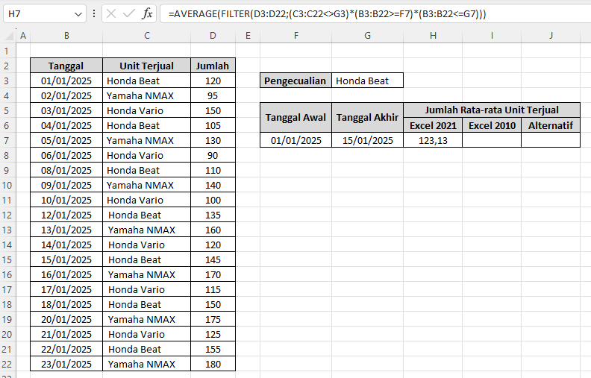Click the Select All corner triangle

pyautogui.click(x=8, y=36)
